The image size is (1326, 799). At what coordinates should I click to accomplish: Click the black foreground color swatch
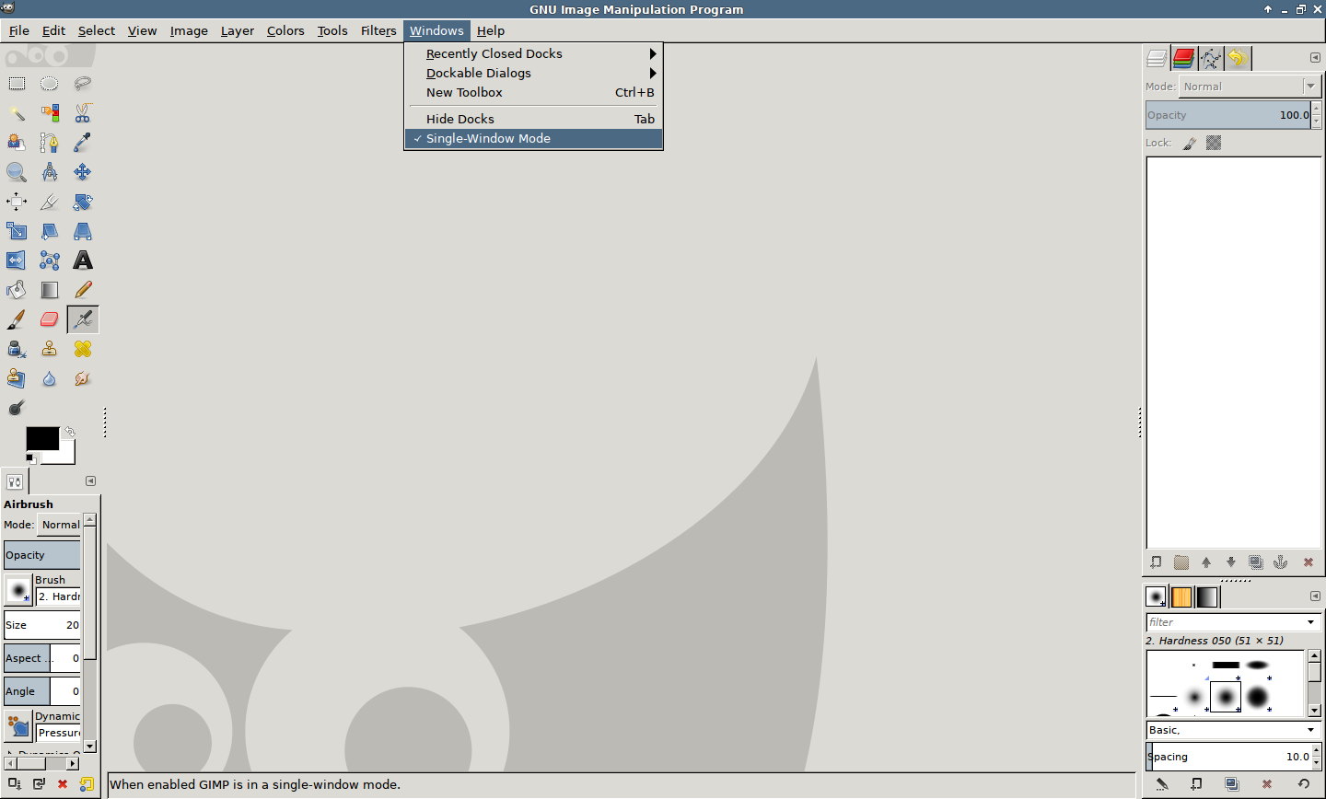pos(41,438)
